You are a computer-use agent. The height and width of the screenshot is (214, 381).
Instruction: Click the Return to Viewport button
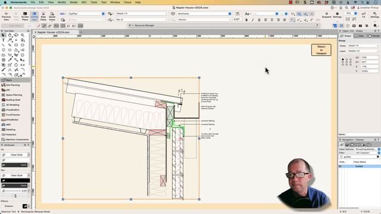click(321, 50)
